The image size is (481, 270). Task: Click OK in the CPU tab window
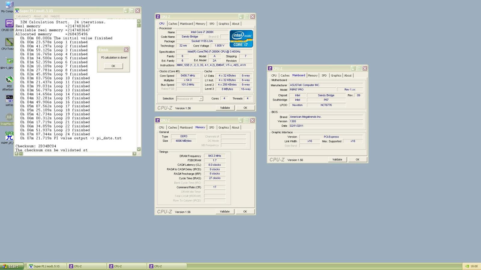245,108
